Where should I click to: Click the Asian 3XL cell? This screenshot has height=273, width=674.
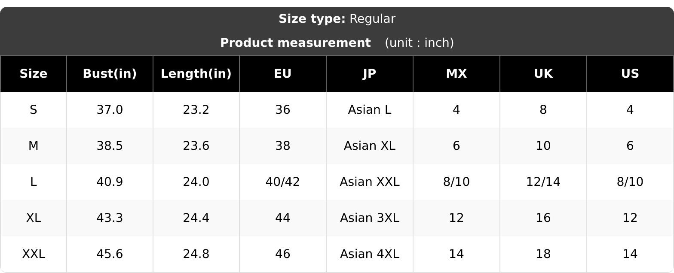(x=370, y=218)
